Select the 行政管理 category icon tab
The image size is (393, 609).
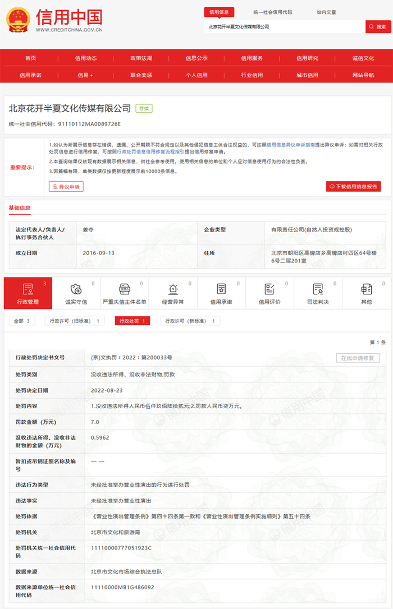(28, 293)
